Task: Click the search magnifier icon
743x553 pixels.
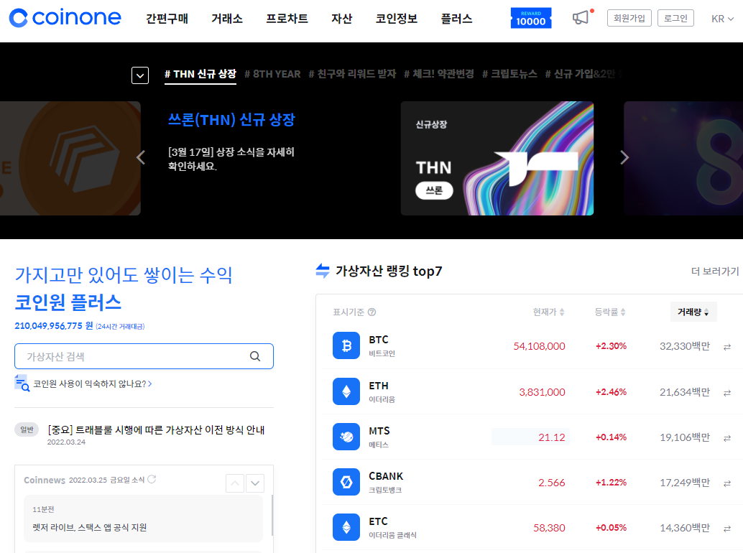Action: point(255,356)
